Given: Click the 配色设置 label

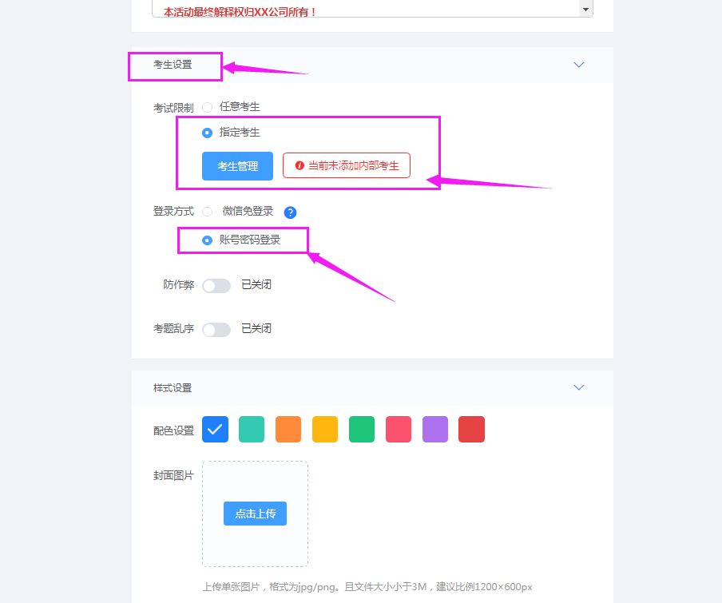Looking at the screenshot, I should [173, 430].
